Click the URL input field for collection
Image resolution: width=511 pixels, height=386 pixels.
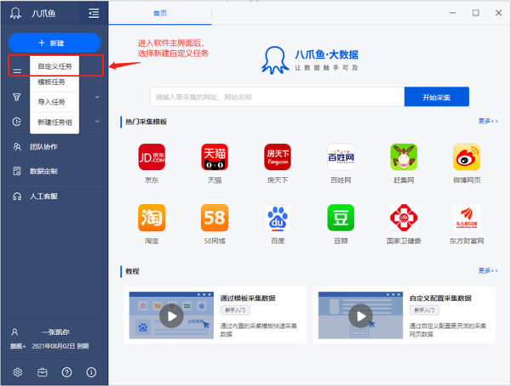277,97
